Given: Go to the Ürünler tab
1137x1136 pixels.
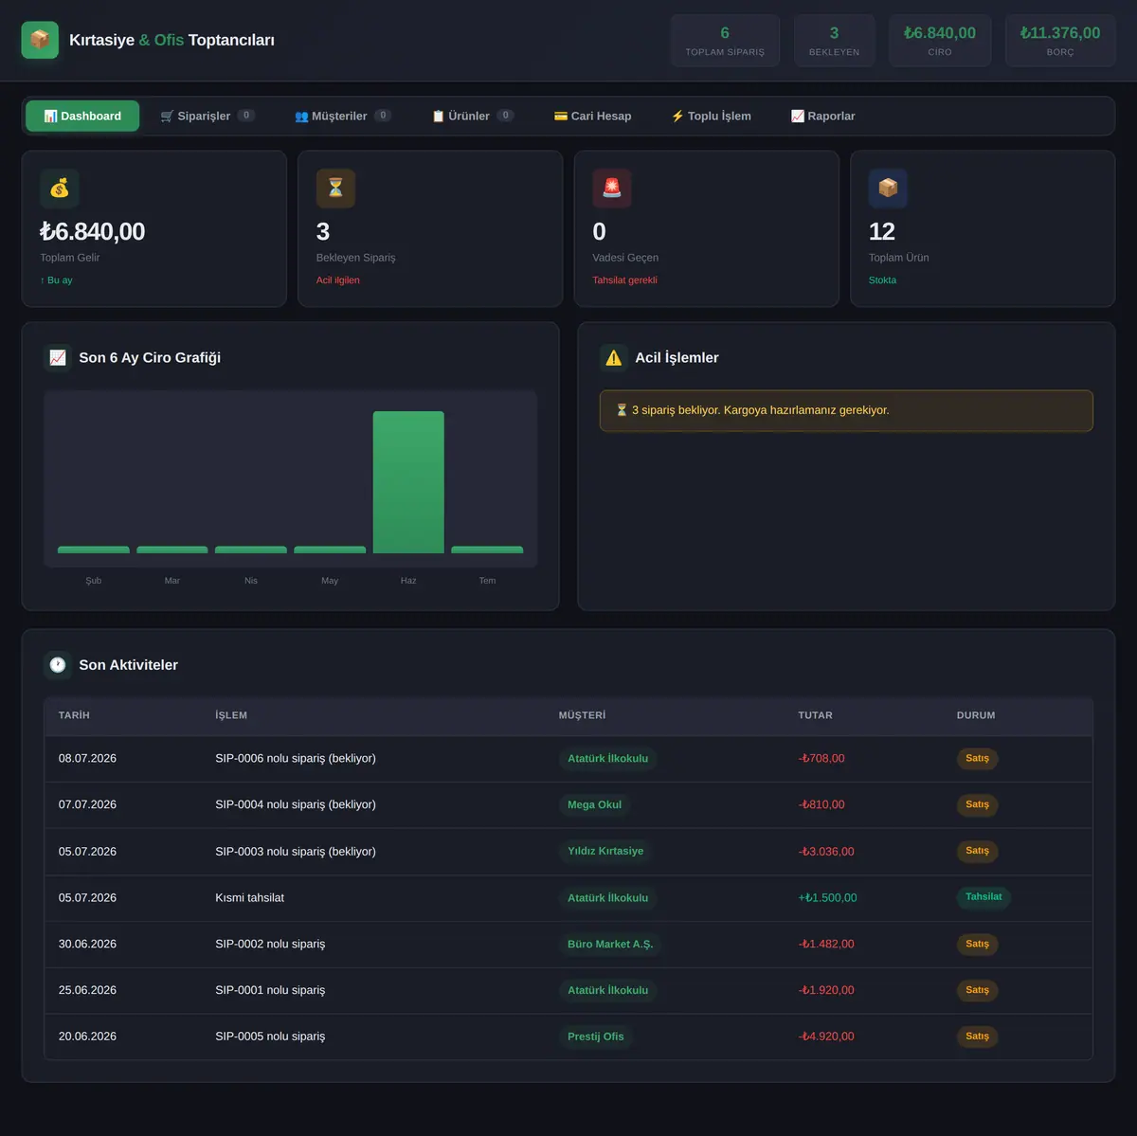Looking at the screenshot, I should pos(473,116).
